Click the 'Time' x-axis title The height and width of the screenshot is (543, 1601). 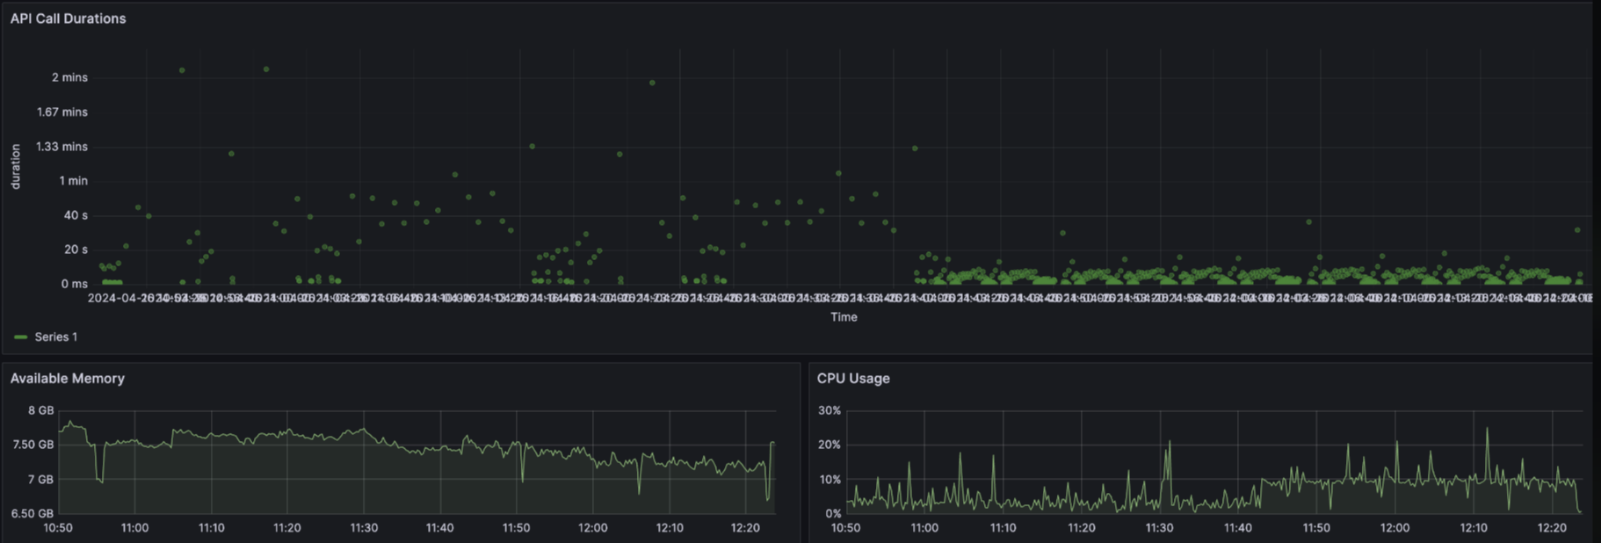click(x=844, y=317)
